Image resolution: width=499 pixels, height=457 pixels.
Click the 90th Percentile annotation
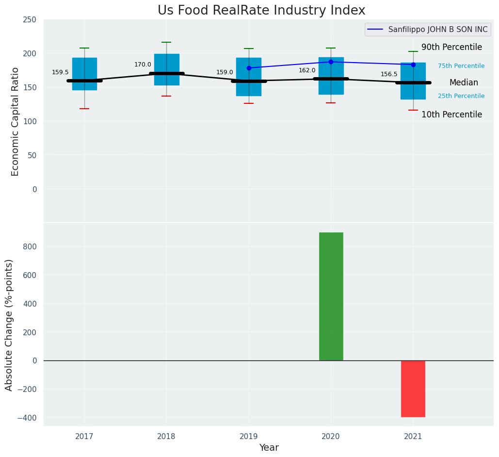pyautogui.click(x=451, y=47)
